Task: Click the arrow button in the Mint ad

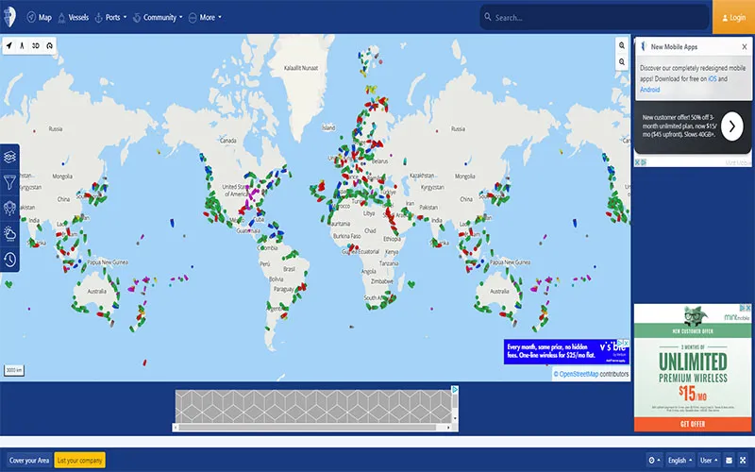Action: tap(732, 126)
